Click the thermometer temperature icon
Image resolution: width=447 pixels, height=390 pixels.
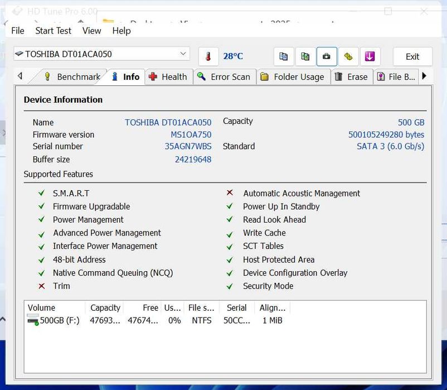(x=208, y=56)
